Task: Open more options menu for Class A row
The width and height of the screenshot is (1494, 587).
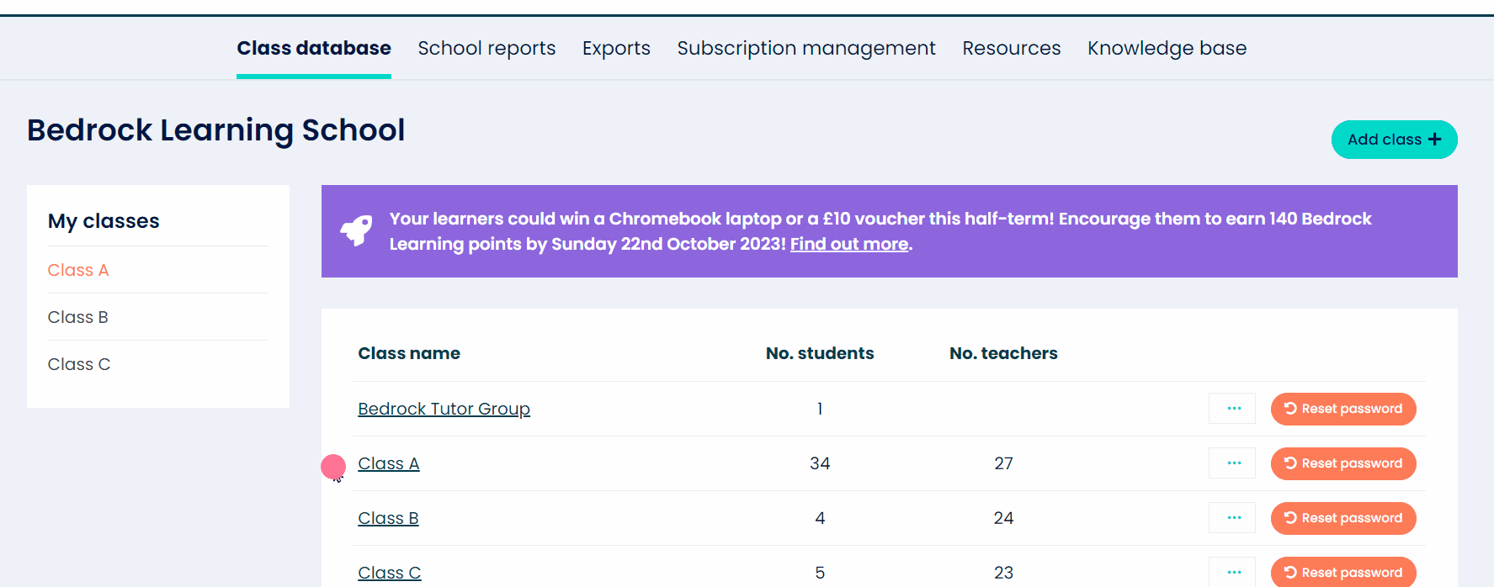Action: tap(1234, 463)
